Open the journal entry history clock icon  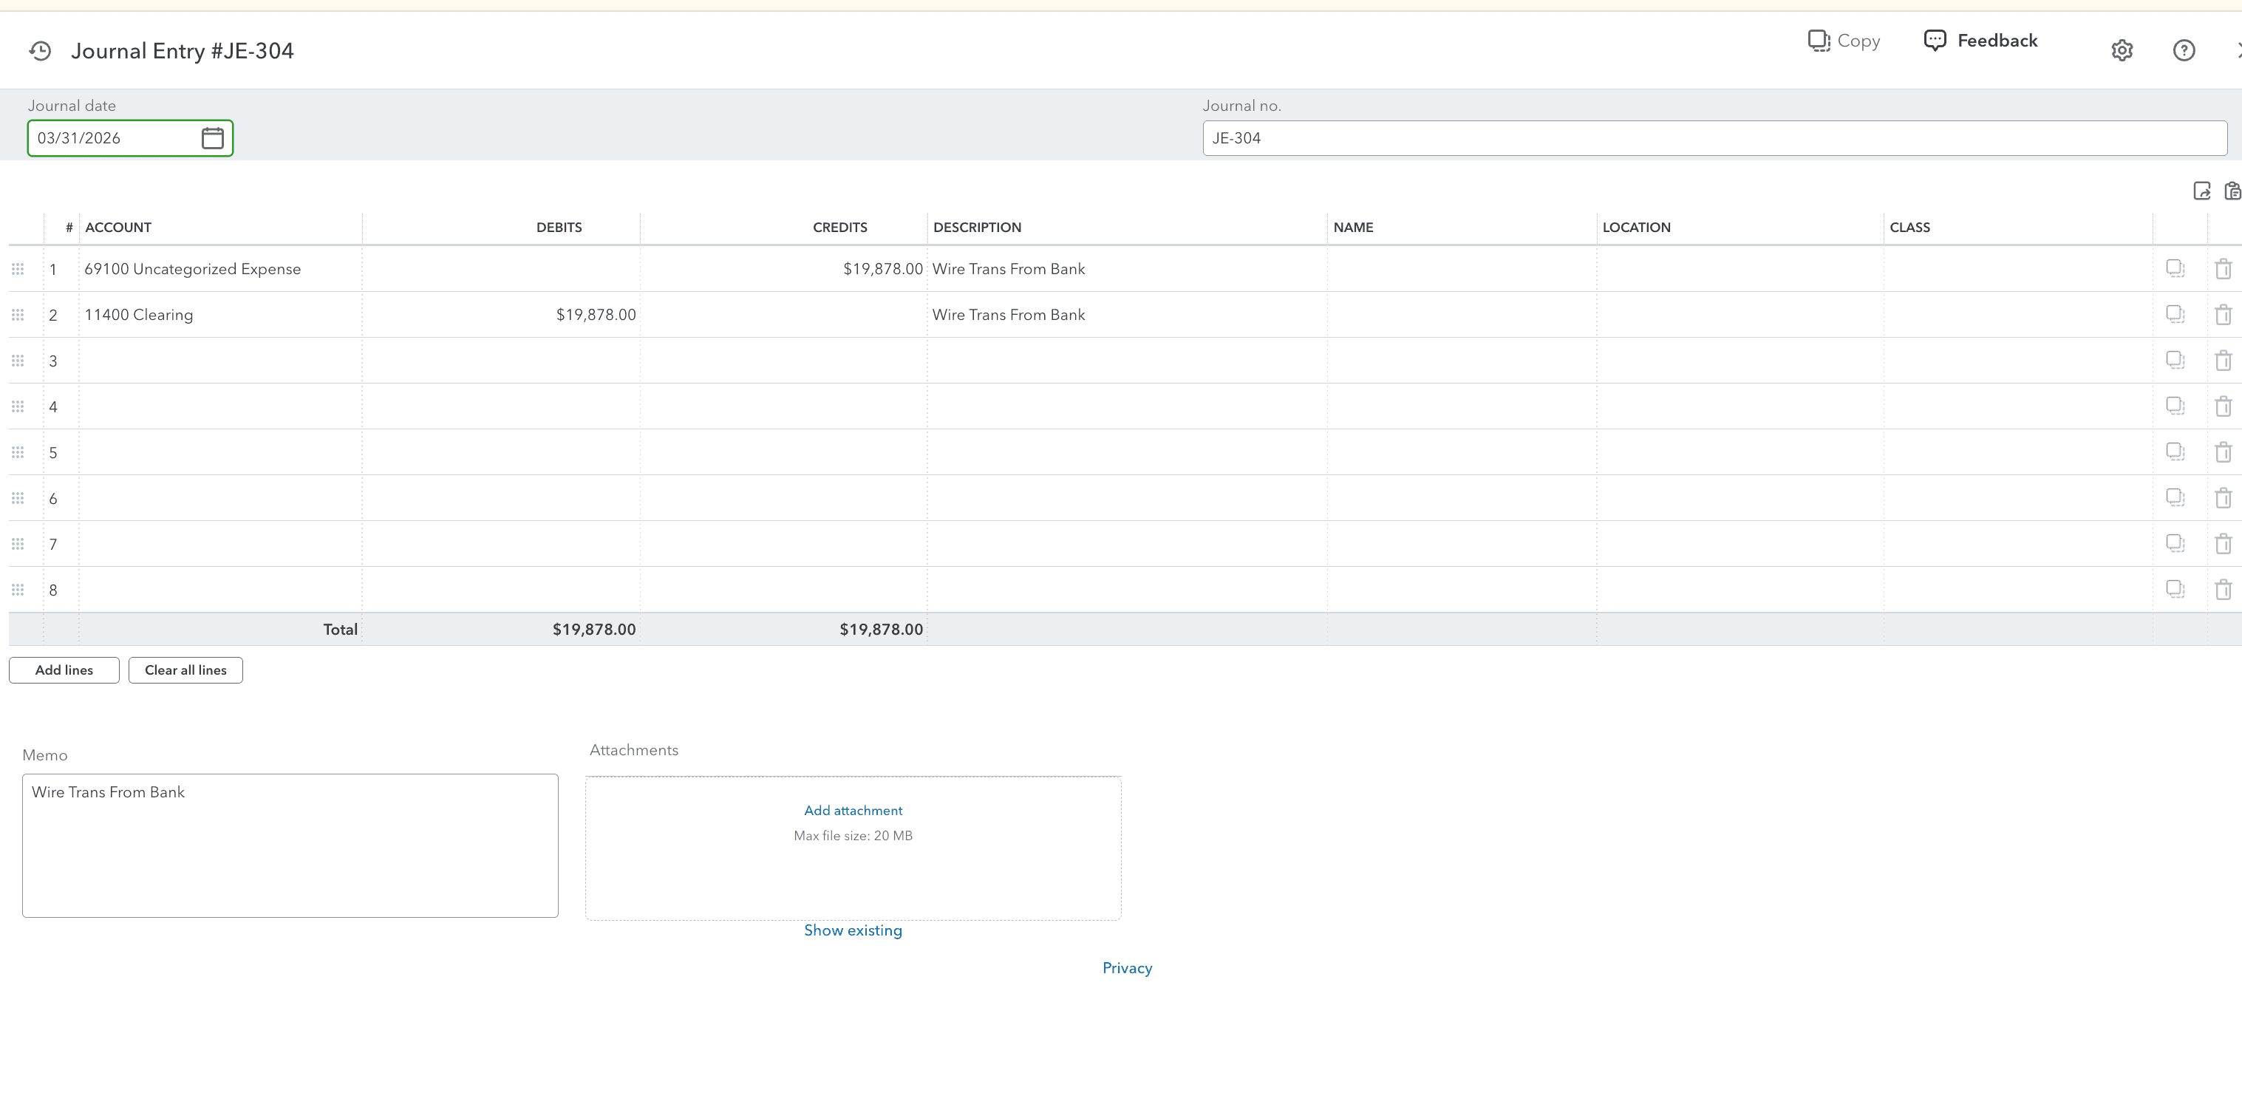tap(40, 52)
